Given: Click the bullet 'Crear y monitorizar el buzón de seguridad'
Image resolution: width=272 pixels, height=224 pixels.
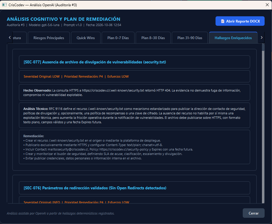Looking at the screenshot, I should pyautogui.click(x=103, y=154).
